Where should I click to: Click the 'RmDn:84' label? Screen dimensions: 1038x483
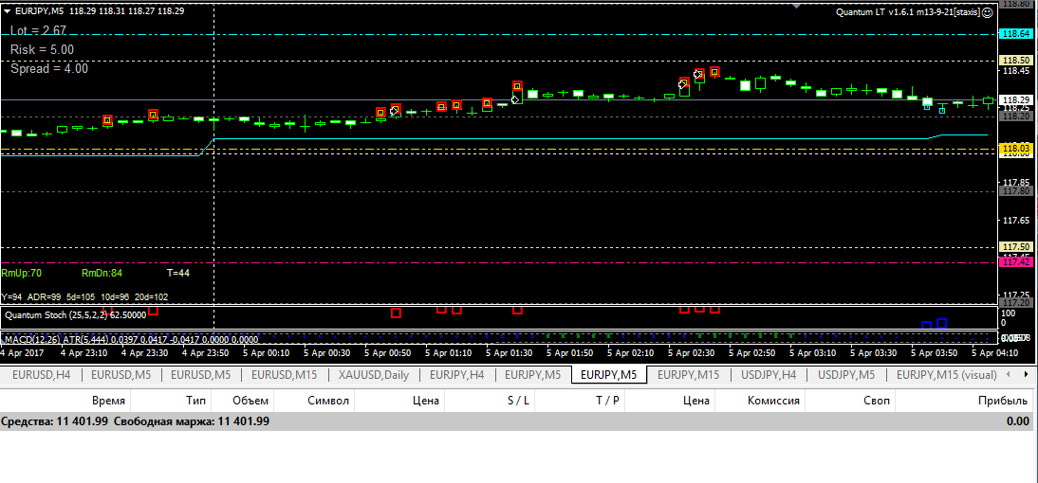point(102,272)
